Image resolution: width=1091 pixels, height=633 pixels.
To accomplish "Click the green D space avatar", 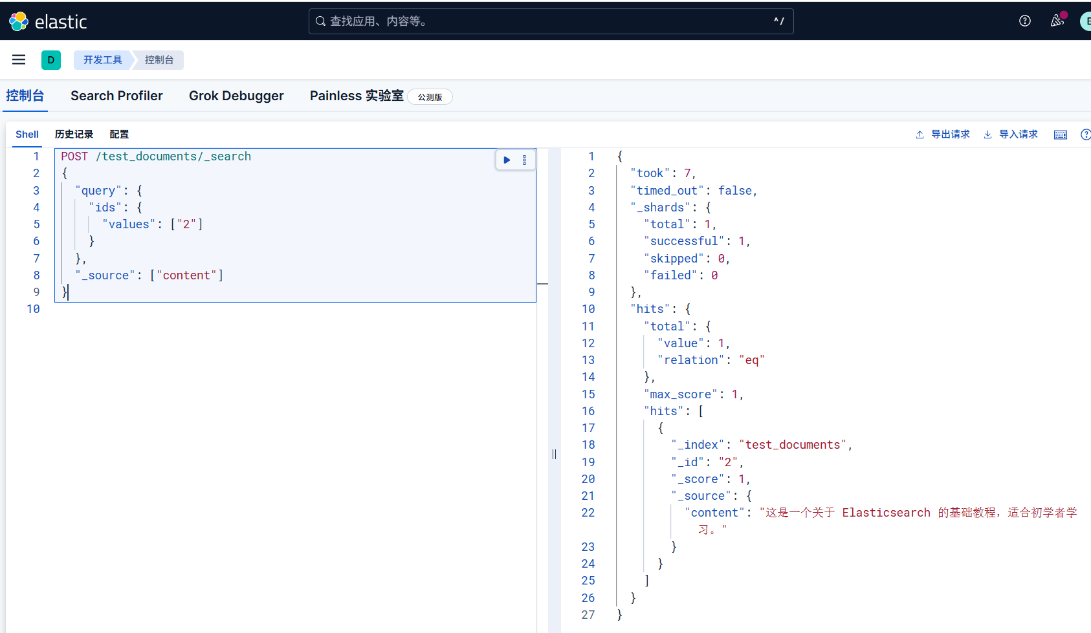I will 50,60.
